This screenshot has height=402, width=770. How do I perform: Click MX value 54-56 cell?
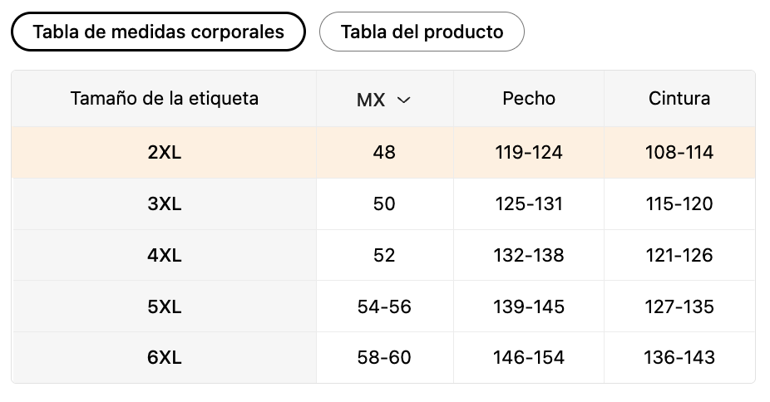click(x=384, y=306)
